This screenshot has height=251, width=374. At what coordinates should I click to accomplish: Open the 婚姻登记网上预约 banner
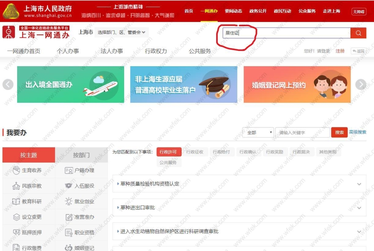297,84
